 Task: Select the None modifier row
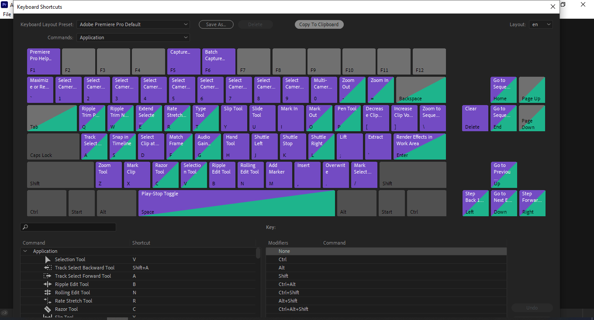pos(386,251)
